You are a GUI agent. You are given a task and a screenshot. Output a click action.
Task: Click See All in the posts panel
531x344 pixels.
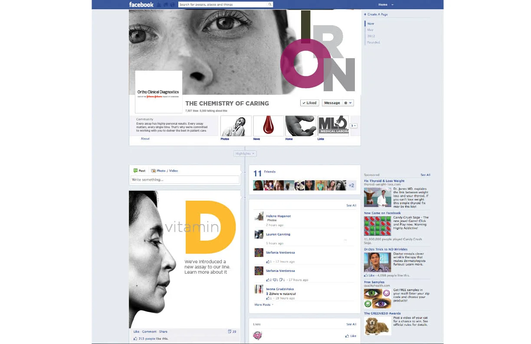coord(351,205)
